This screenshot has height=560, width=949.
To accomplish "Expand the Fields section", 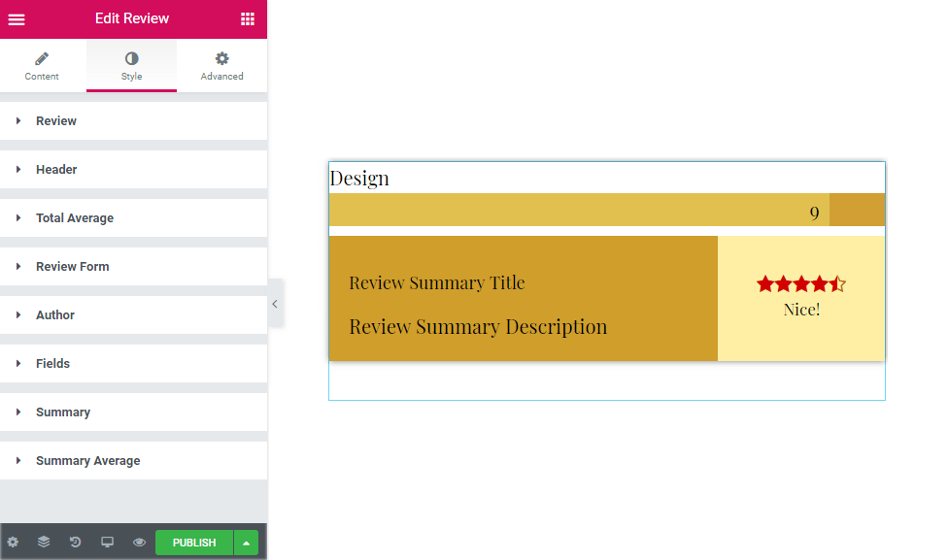I will 133,363.
